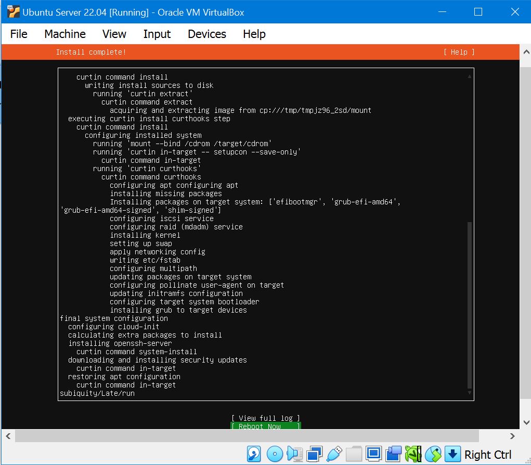
Task: Click the mouse integration status icon
Action: click(433, 454)
